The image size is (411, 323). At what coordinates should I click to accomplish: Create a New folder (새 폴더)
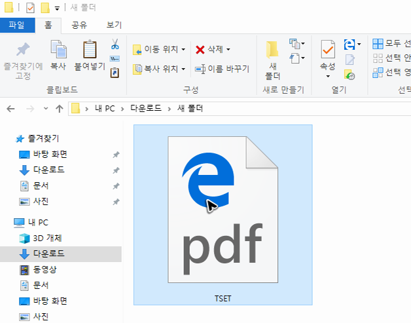pos(273,60)
